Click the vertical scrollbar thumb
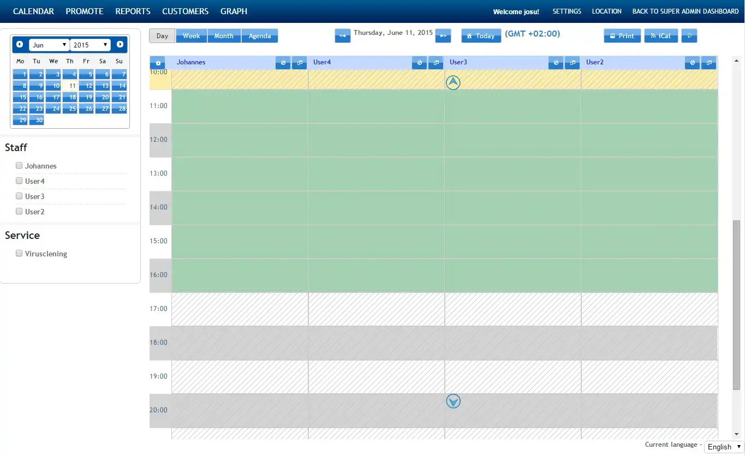This screenshot has width=745, height=456. pyautogui.click(x=736, y=305)
